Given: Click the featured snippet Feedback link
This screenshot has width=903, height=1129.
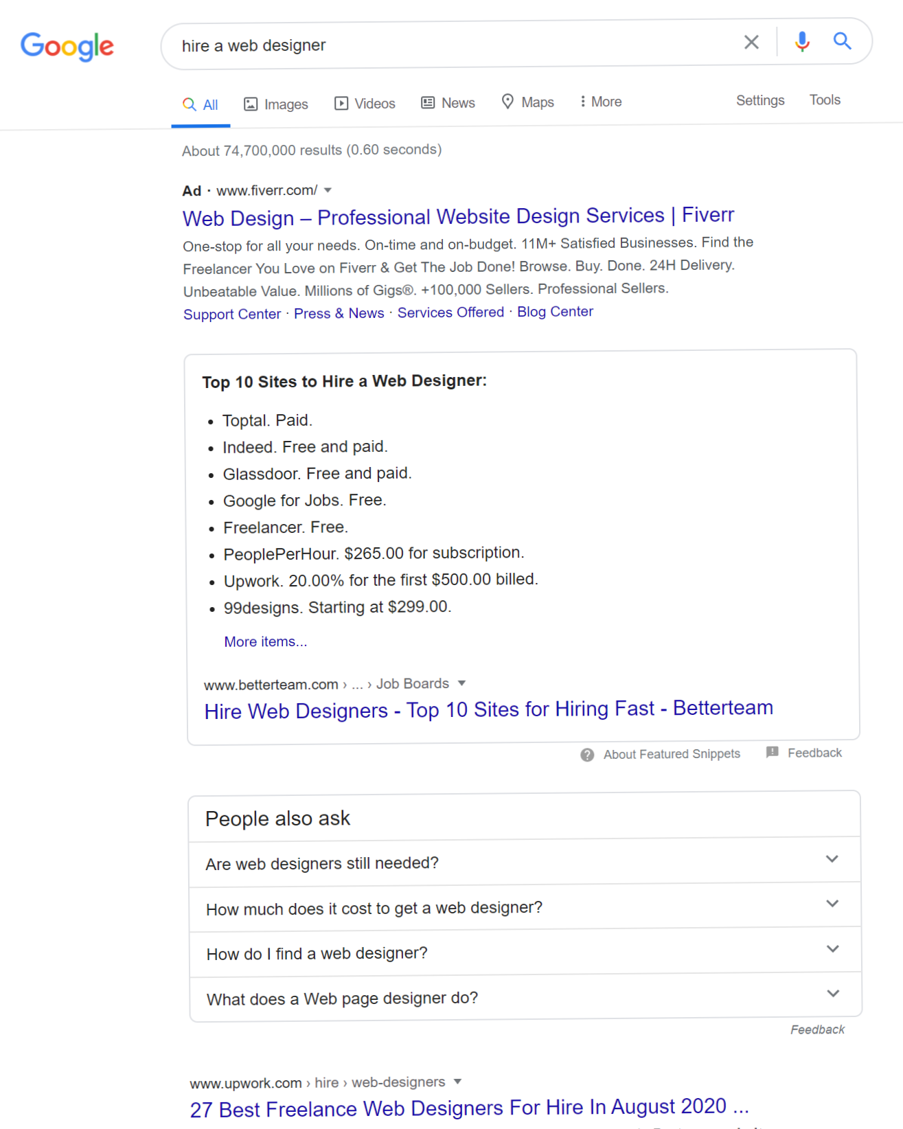Looking at the screenshot, I should [x=814, y=753].
